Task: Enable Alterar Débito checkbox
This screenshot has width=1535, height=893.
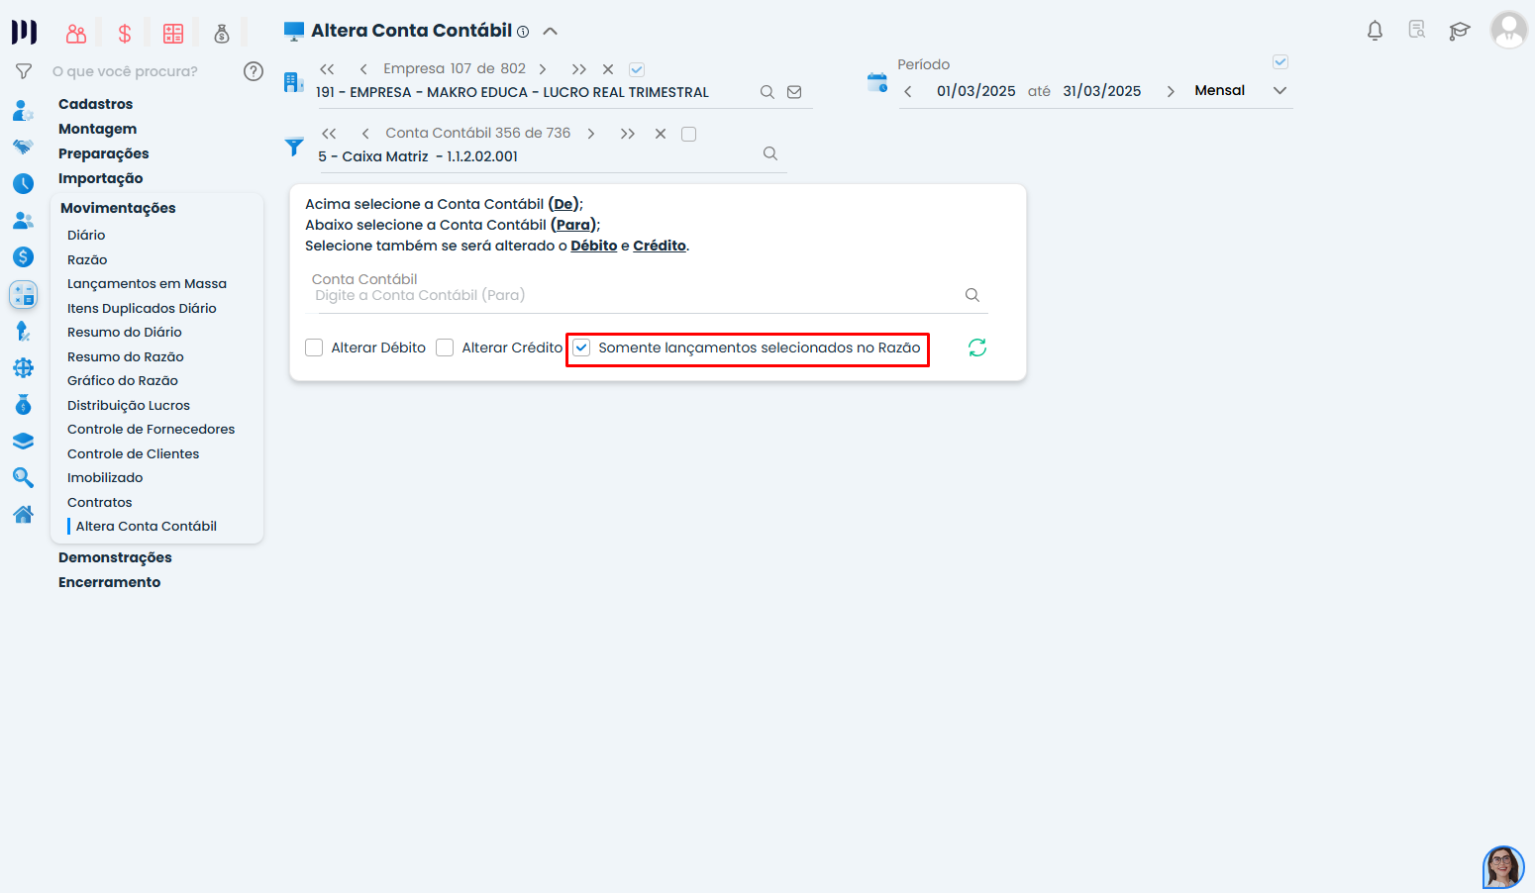Action: pos(314,347)
